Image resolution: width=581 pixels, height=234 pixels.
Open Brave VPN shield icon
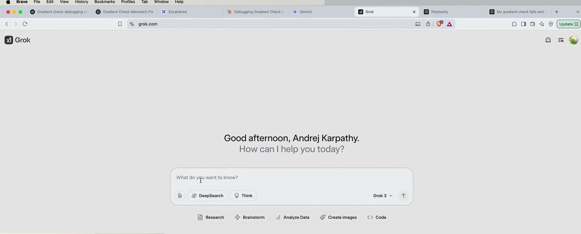click(x=551, y=24)
